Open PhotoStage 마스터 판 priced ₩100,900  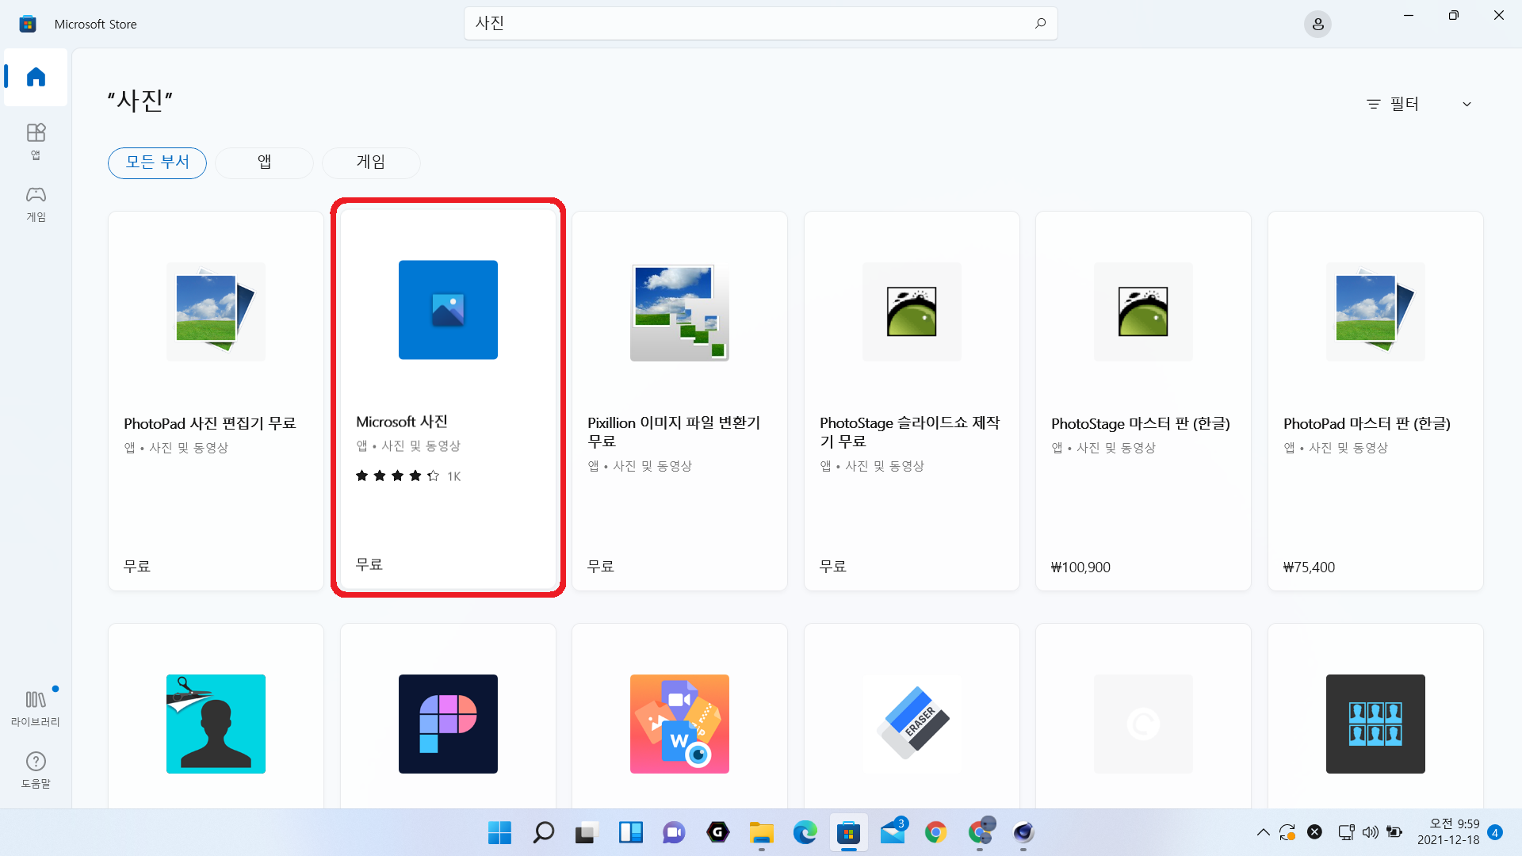coord(1143,400)
